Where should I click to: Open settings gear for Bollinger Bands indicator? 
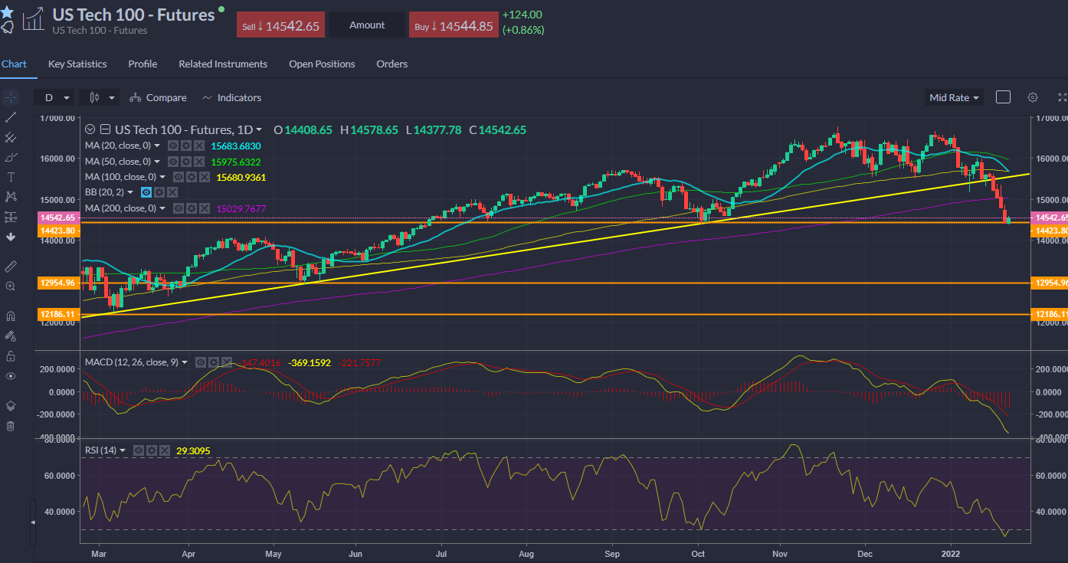pyautogui.click(x=159, y=192)
